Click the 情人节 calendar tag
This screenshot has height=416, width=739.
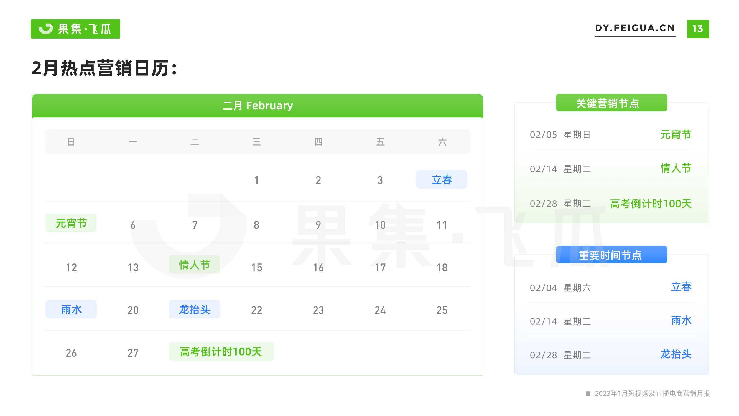point(194,264)
